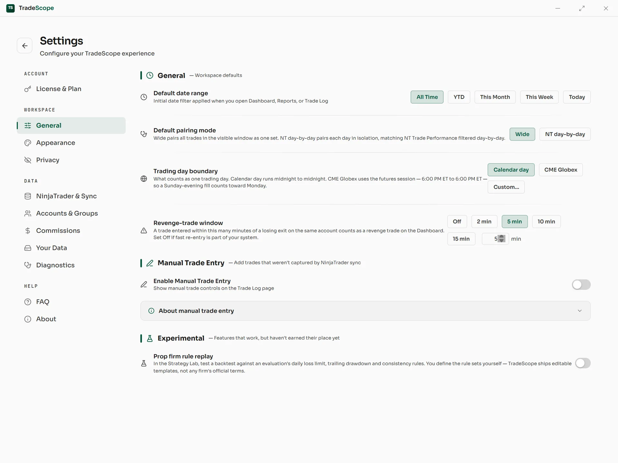This screenshot has width=618, height=463.
Task: Click the back arrow beside Settings
Action: pyautogui.click(x=24, y=46)
